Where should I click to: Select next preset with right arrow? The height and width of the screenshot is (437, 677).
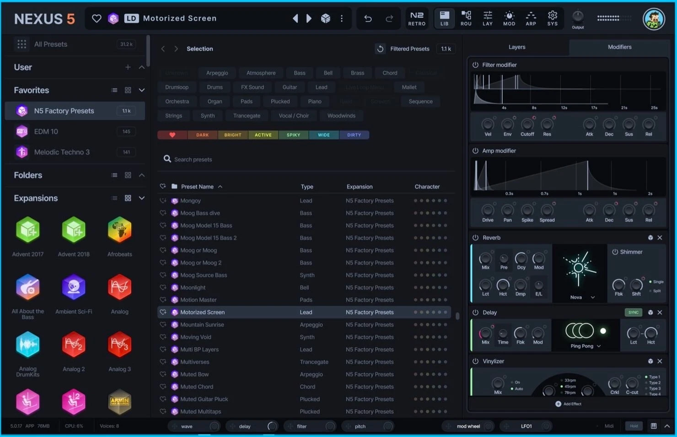[x=309, y=18]
